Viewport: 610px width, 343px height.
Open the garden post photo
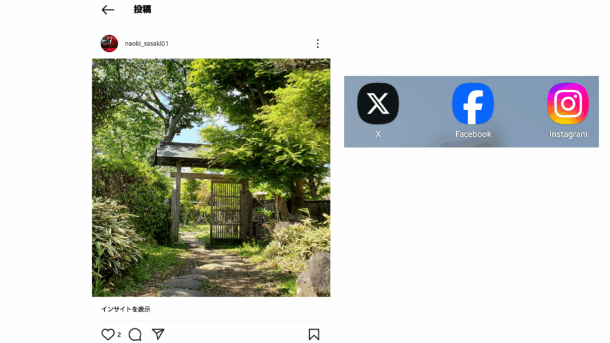211,177
